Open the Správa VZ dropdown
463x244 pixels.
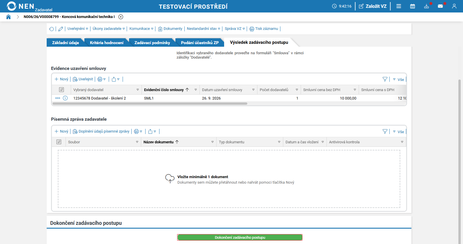point(235,29)
